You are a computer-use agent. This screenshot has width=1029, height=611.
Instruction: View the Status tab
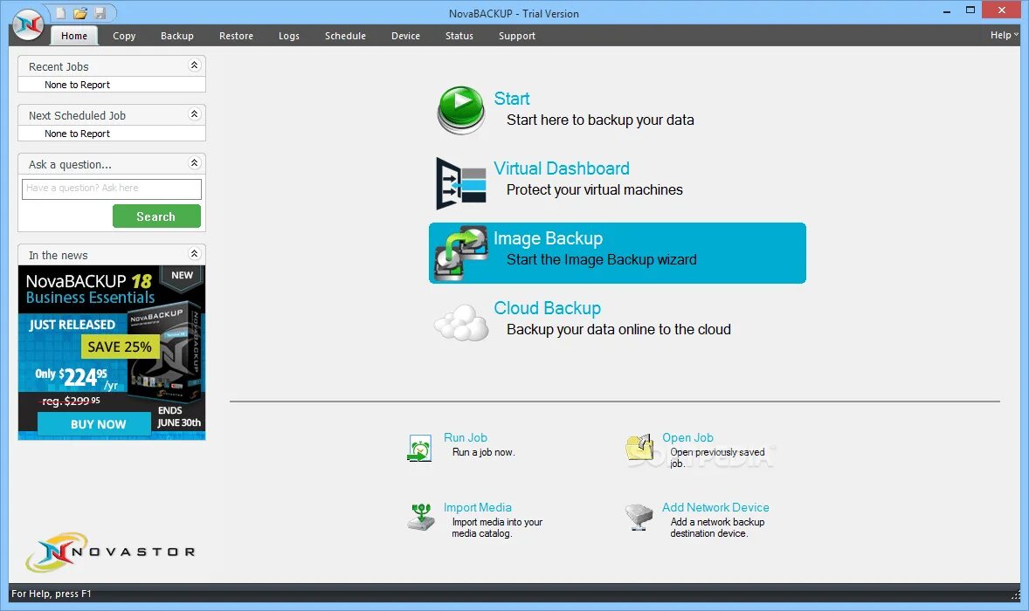(459, 36)
